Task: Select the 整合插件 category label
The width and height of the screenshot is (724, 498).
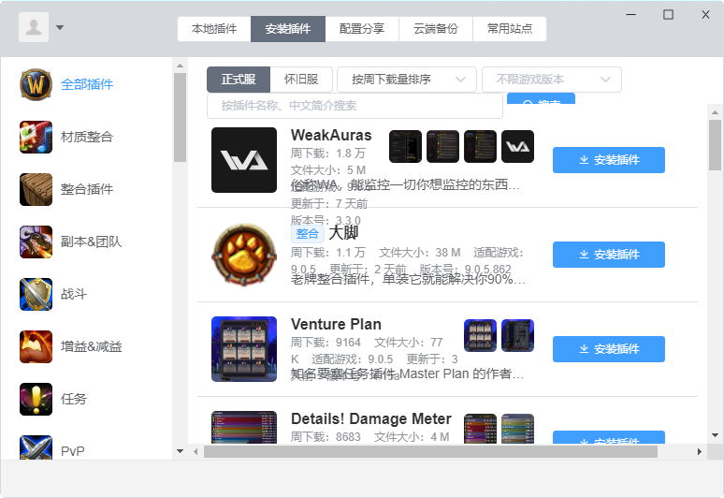Action: pos(87,189)
